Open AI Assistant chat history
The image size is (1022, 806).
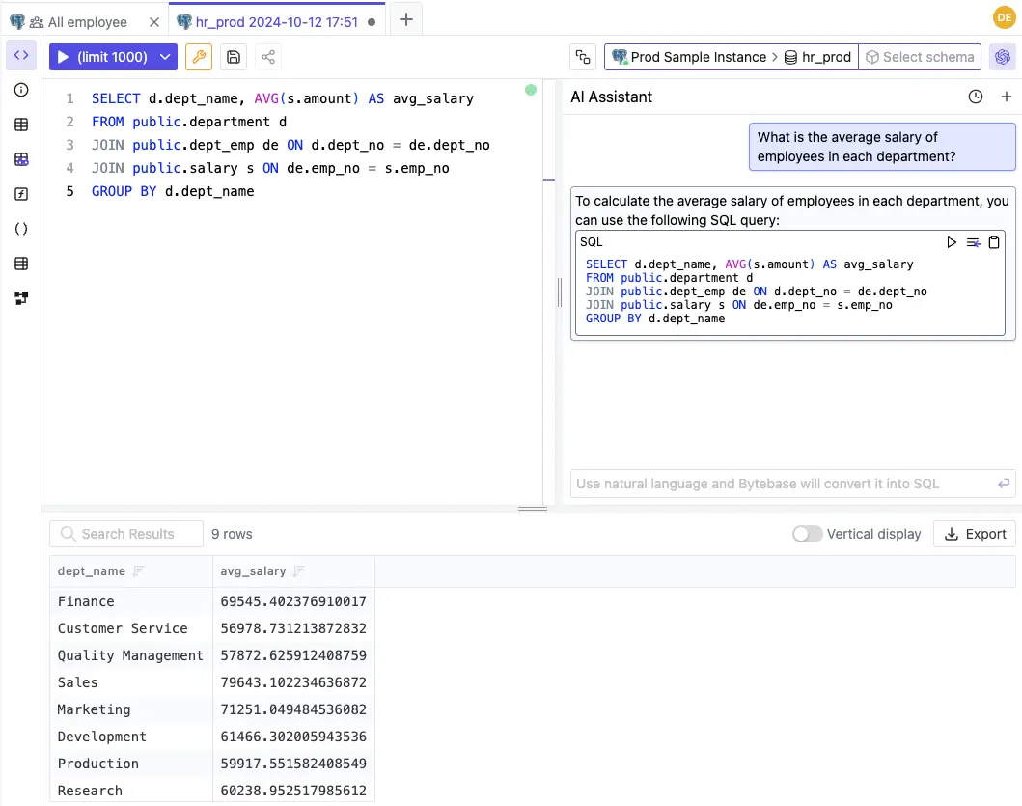point(975,97)
